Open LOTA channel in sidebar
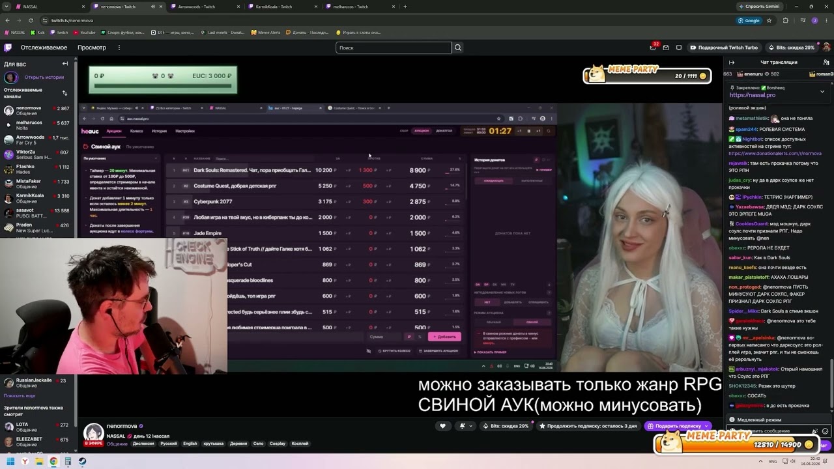This screenshot has width=834, height=469. [38, 427]
